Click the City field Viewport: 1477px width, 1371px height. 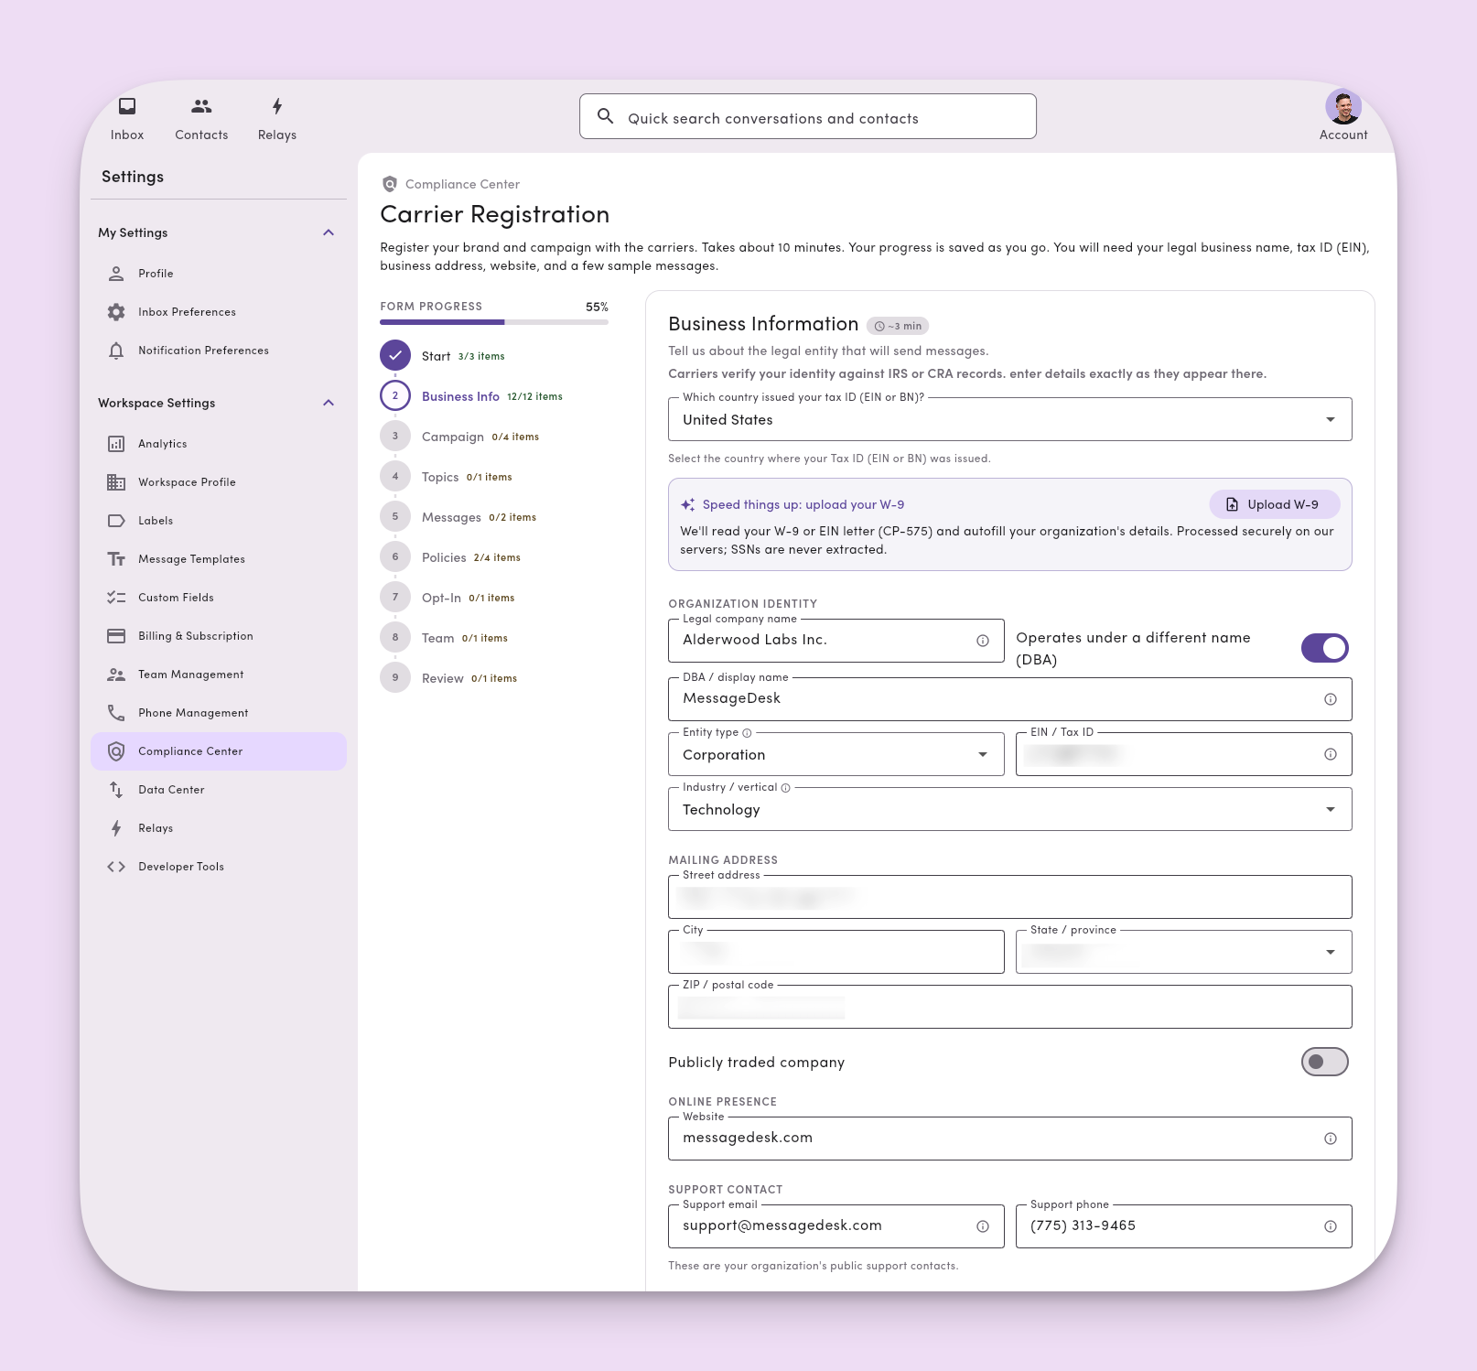(836, 952)
